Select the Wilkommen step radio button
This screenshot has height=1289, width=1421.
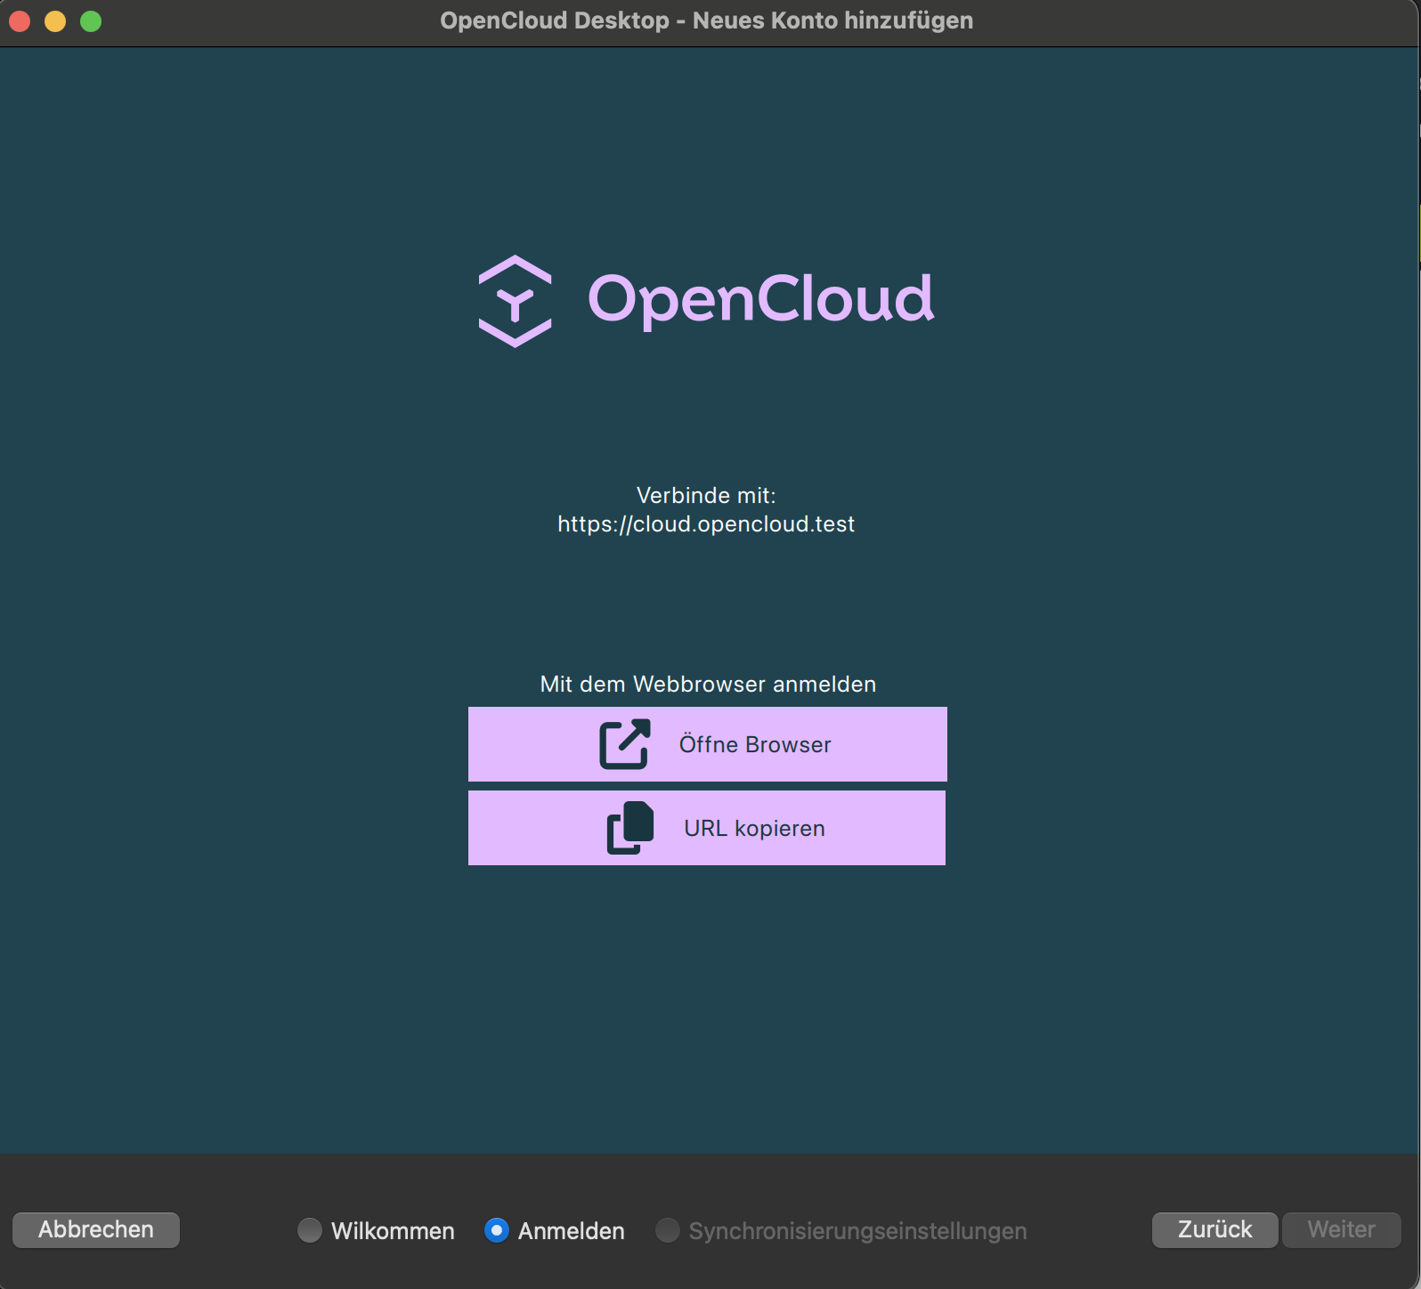(x=310, y=1230)
